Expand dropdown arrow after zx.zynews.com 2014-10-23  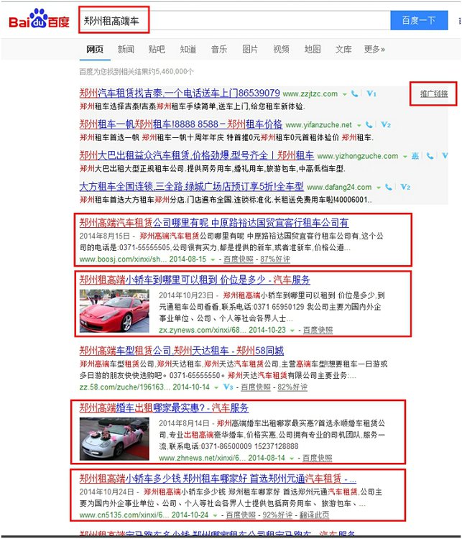(292, 331)
